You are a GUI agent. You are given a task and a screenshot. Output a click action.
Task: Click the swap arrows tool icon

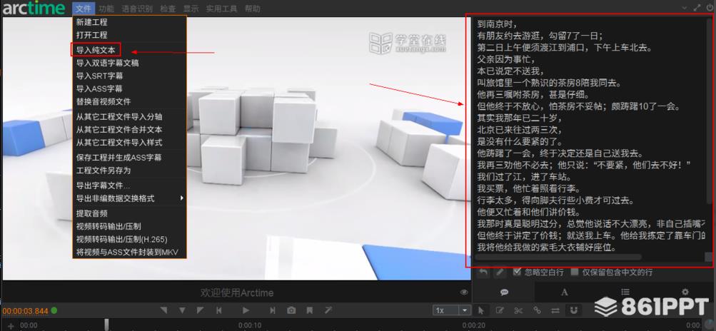click(555, 310)
